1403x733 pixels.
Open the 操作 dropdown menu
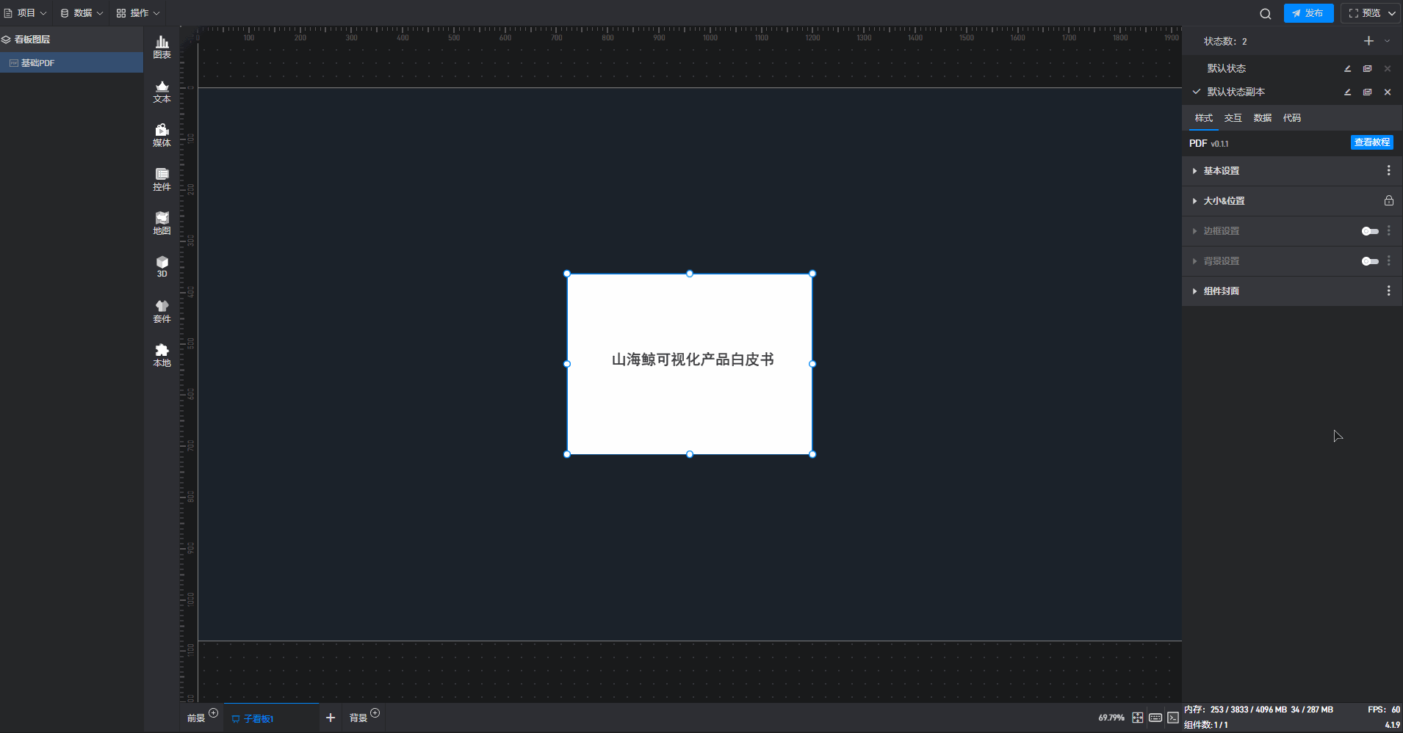pos(138,13)
